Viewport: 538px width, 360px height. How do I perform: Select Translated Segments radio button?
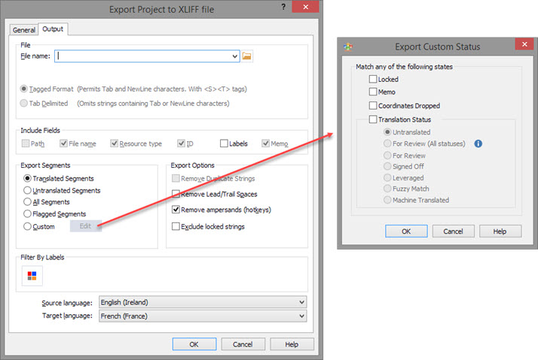click(27, 179)
